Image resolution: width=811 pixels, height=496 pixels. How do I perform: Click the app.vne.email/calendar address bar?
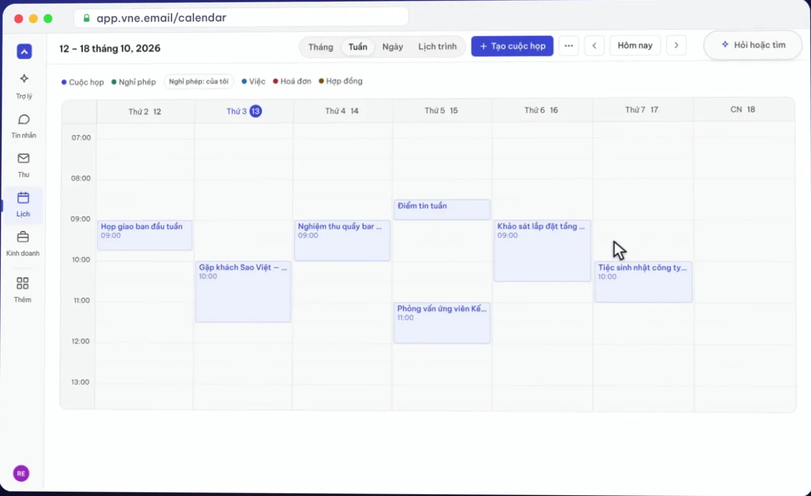pyautogui.click(x=241, y=18)
